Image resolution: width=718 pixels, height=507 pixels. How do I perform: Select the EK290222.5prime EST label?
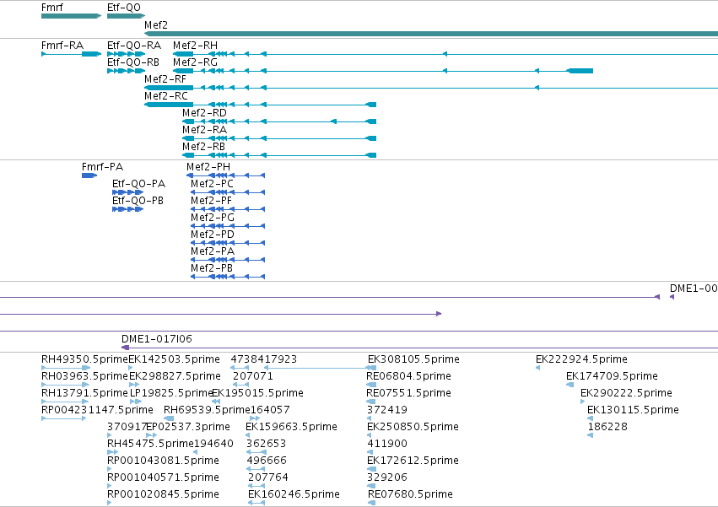pyautogui.click(x=626, y=393)
